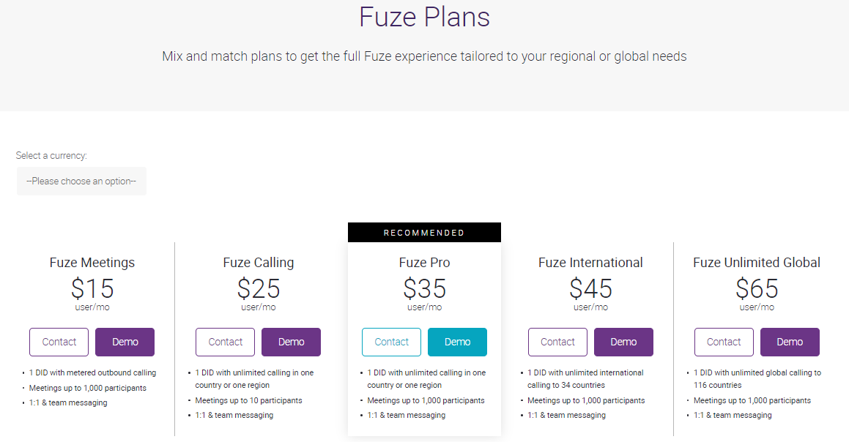This screenshot has width=849, height=442.
Task: Request a Demo for Fuze Calling
Action: [x=292, y=342]
